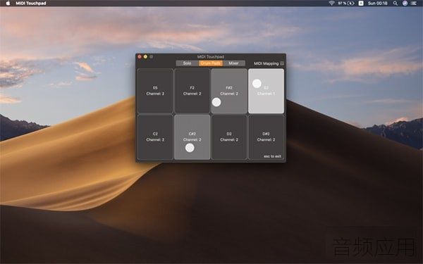Click the clock showing Sun 00:18
The image size is (423, 264).
coord(377,4)
